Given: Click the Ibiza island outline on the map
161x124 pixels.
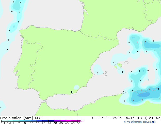Looking at the screenshot, I should (x=105, y=73).
